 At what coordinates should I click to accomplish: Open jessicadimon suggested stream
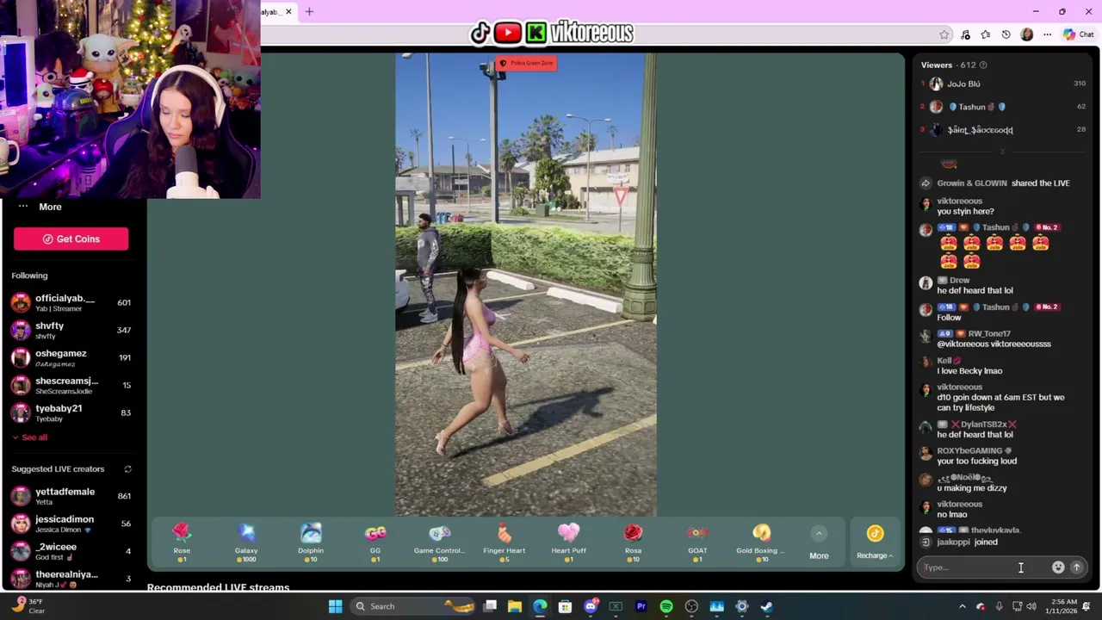point(71,524)
